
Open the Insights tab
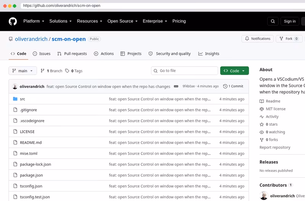[x=209, y=54]
